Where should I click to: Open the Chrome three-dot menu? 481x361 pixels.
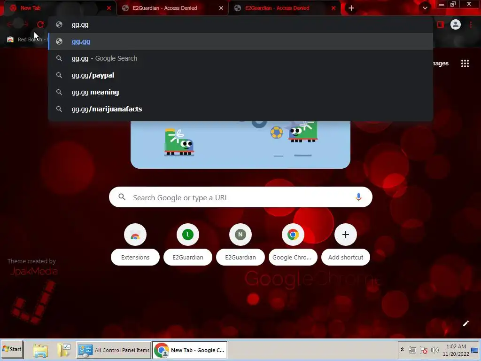pos(471,24)
